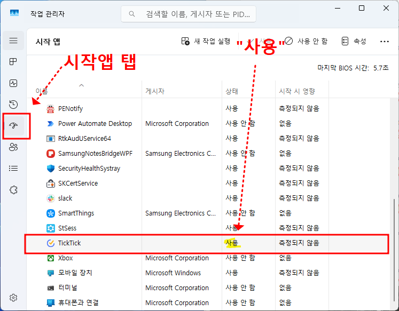The image size is (399, 311).
Task: Select the Xbox row name
Action: pos(65,258)
